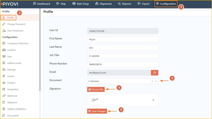Go to Location configuration
The image size is (212, 119).
(11, 50)
